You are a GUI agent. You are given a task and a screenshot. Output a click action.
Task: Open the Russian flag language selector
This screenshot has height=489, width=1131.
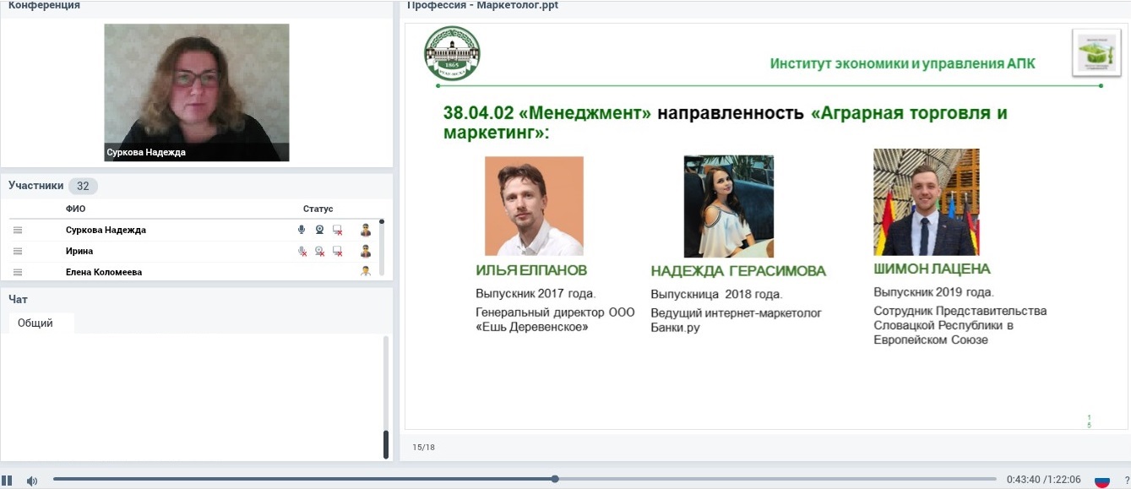click(1101, 481)
